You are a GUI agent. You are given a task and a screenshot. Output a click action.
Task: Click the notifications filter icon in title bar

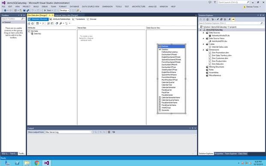point(215,3)
